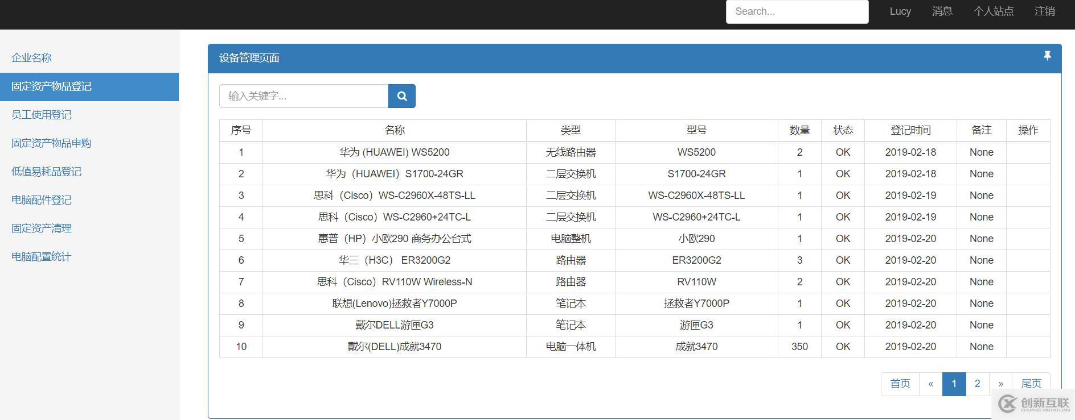Click the 操作 column header

click(x=1028, y=130)
